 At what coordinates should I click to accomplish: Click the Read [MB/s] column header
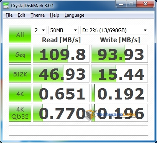(x=61, y=40)
